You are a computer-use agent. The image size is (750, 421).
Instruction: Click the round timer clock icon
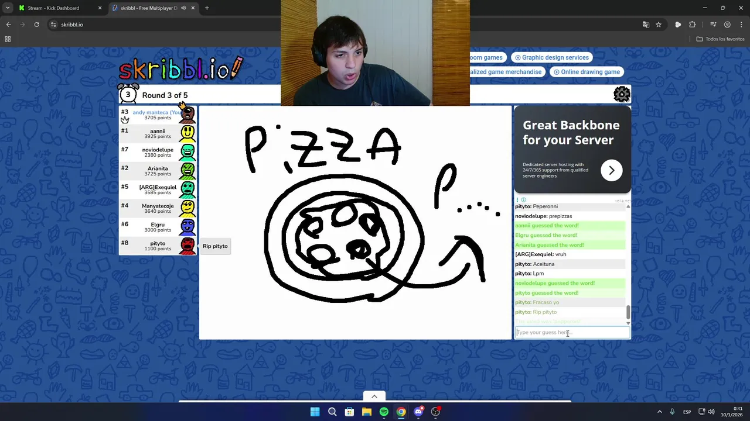128,94
